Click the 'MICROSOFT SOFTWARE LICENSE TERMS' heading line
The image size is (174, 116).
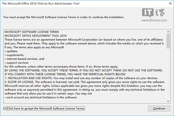[32, 32]
